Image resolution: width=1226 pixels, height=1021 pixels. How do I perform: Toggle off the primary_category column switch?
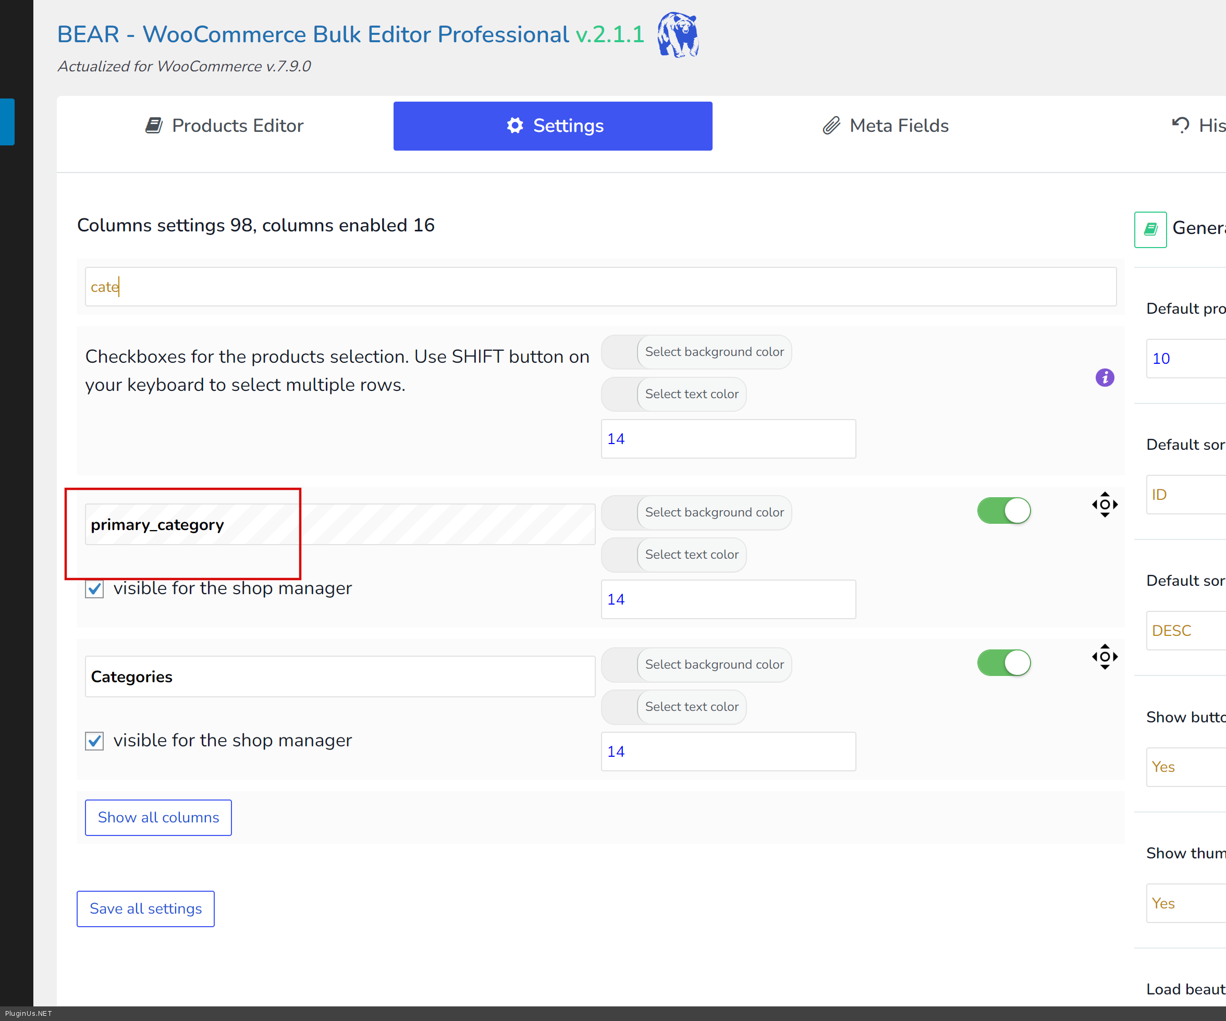(x=1003, y=511)
